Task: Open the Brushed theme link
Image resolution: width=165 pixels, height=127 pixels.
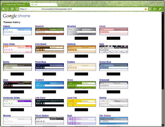Action: coord(72,26)
